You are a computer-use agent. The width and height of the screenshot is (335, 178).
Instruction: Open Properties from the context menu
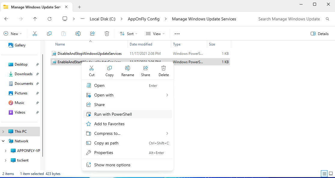[104, 153]
